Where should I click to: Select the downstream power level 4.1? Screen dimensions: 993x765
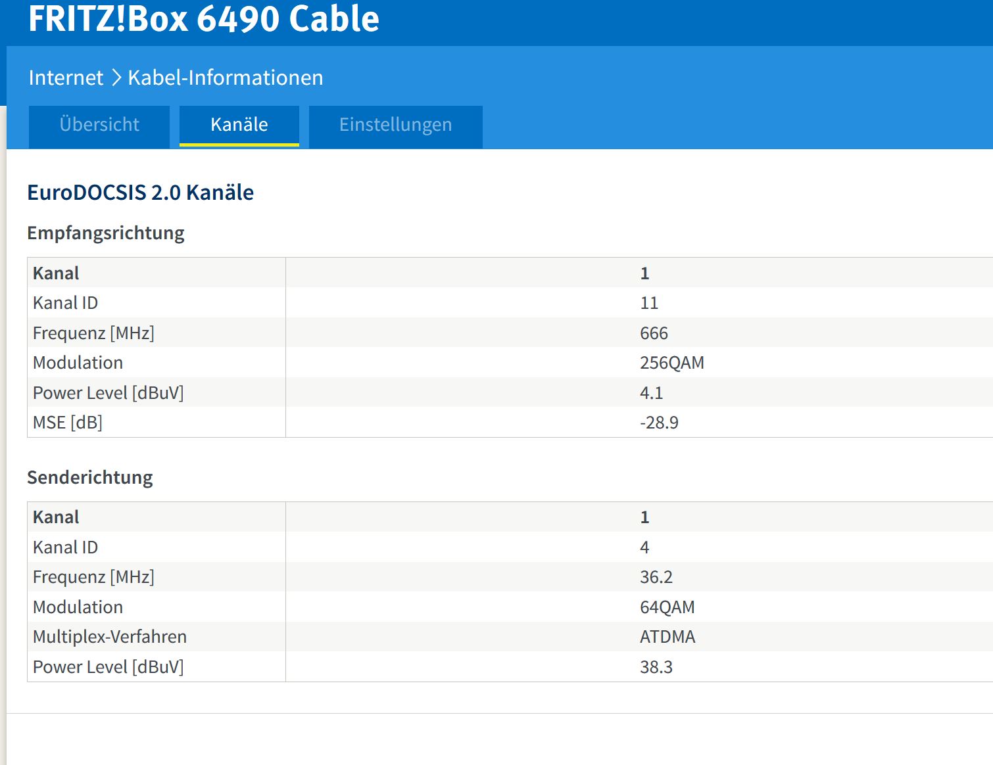(651, 393)
